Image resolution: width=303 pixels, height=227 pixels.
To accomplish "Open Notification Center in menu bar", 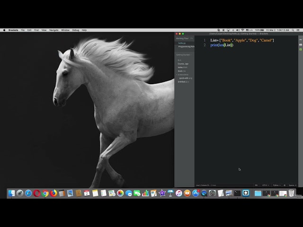I will tap(298, 30).
